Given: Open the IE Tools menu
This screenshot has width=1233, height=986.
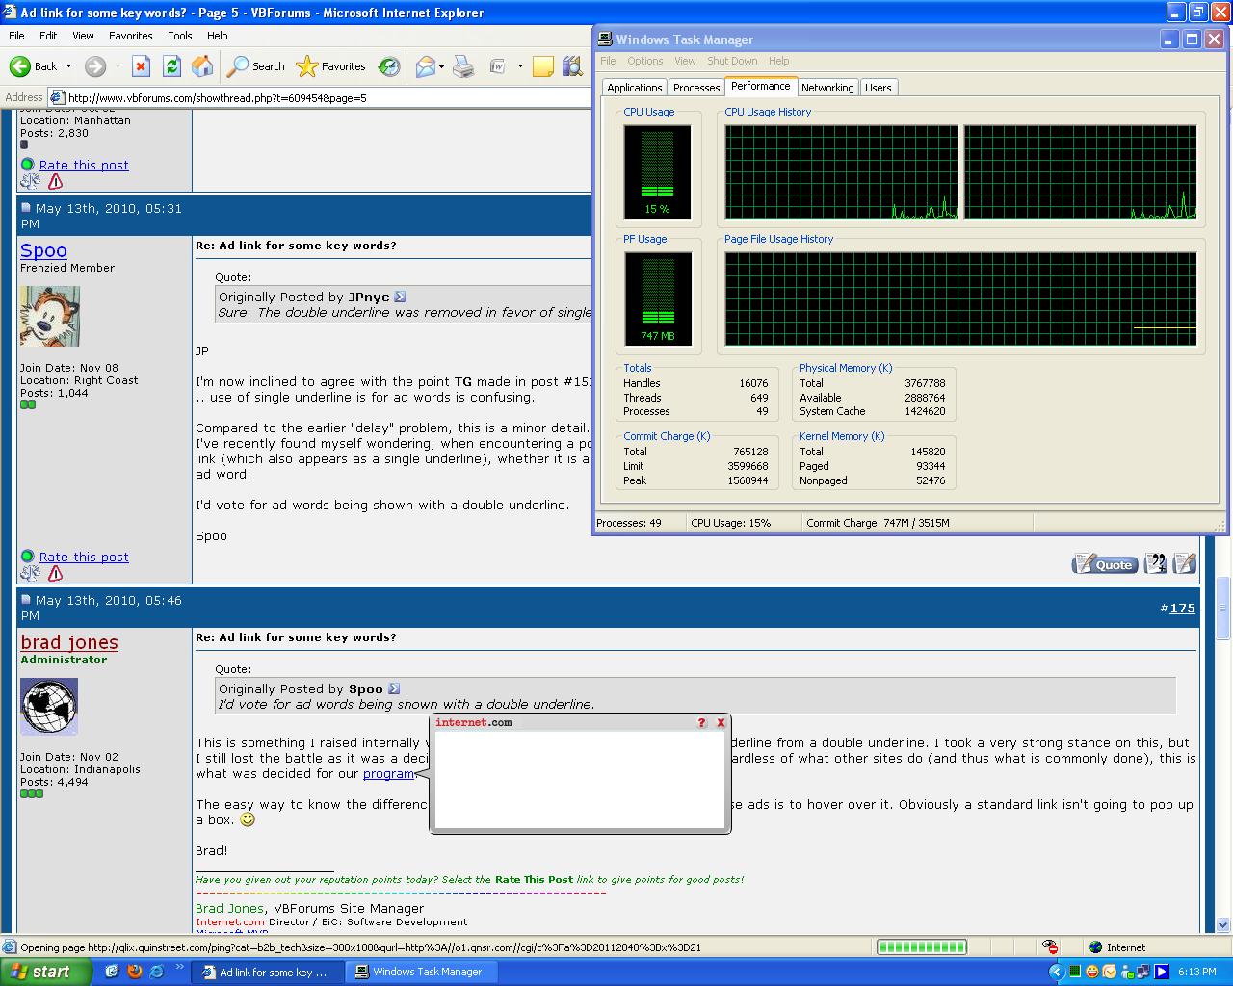Looking at the screenshot, I should [180, 36].
